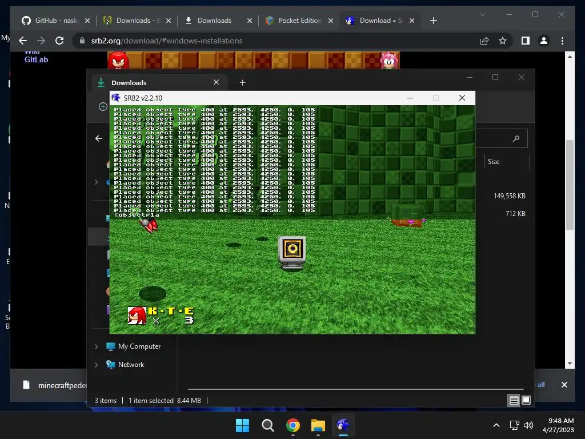585x439 pixels.
Task: Open the tab search dropdown in Chrome
Action: tap(482, 14)
